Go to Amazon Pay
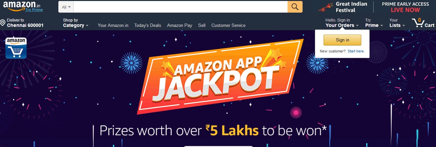 [179, 25]
